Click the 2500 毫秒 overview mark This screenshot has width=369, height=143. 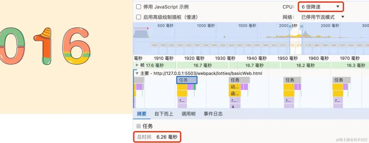point(330,26)
